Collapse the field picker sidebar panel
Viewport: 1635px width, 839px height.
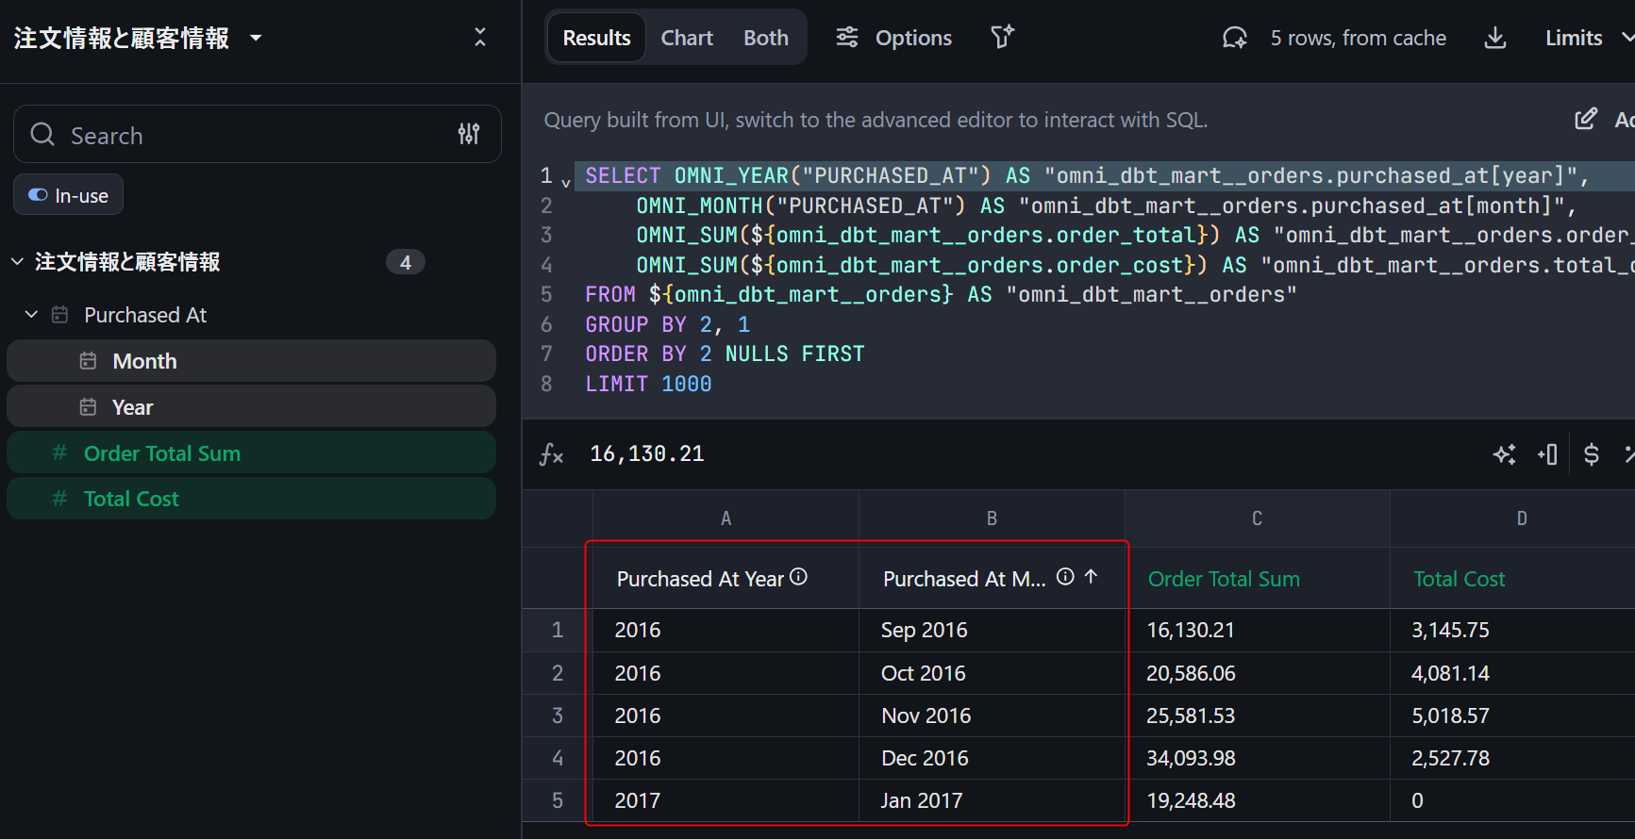(479, 37)
